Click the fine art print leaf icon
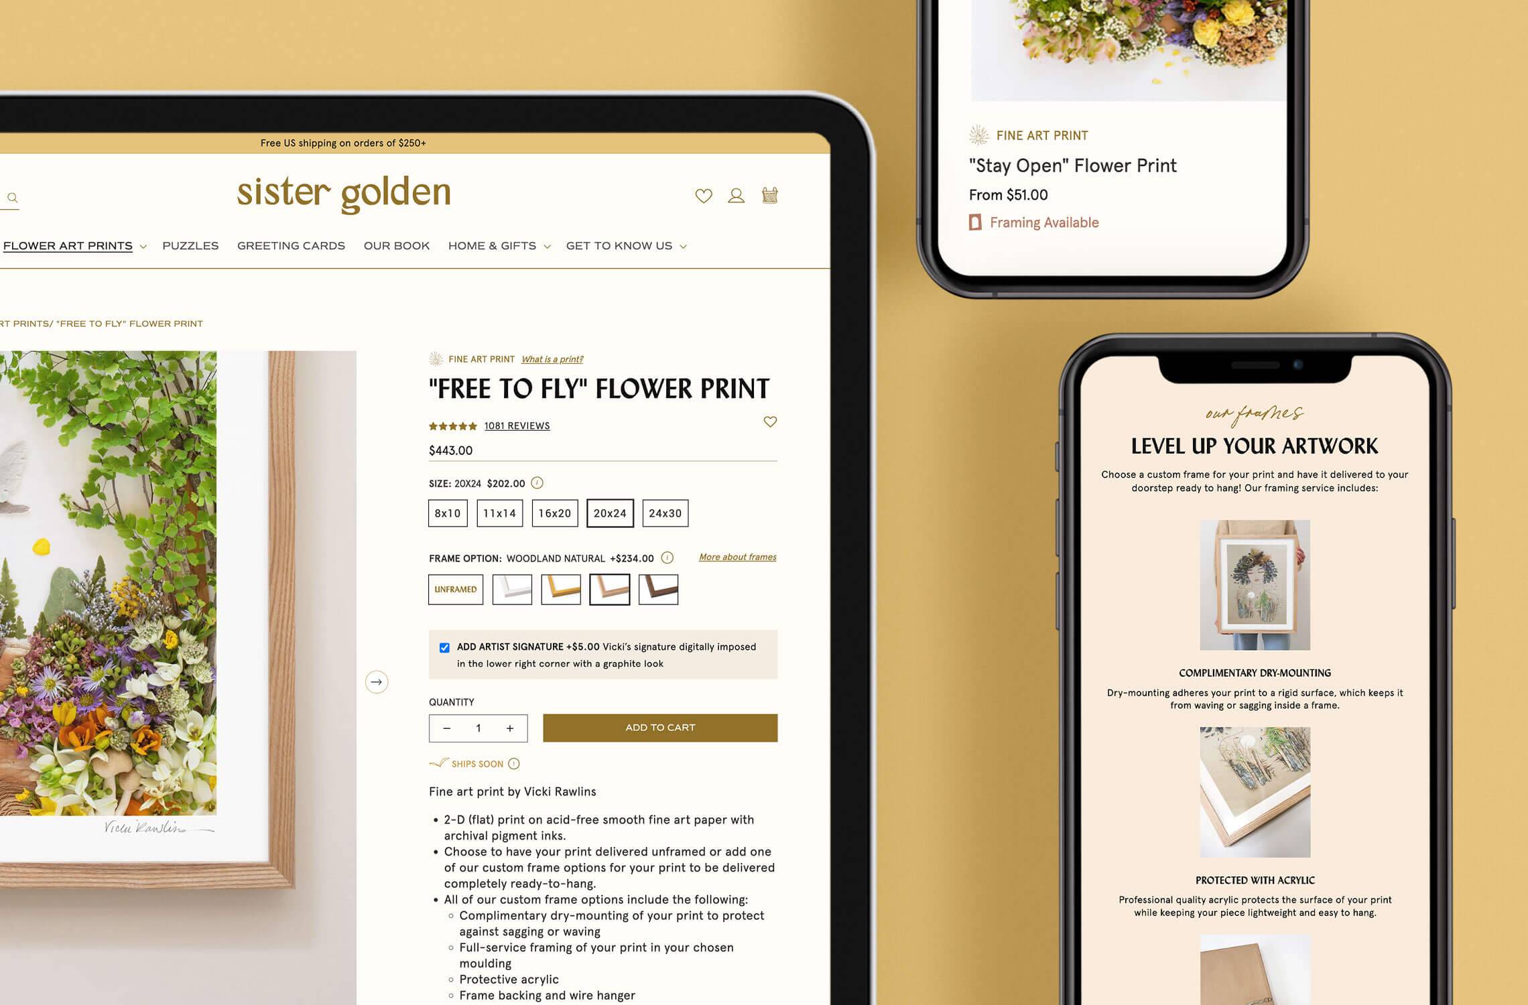 (x=436, y=359)
